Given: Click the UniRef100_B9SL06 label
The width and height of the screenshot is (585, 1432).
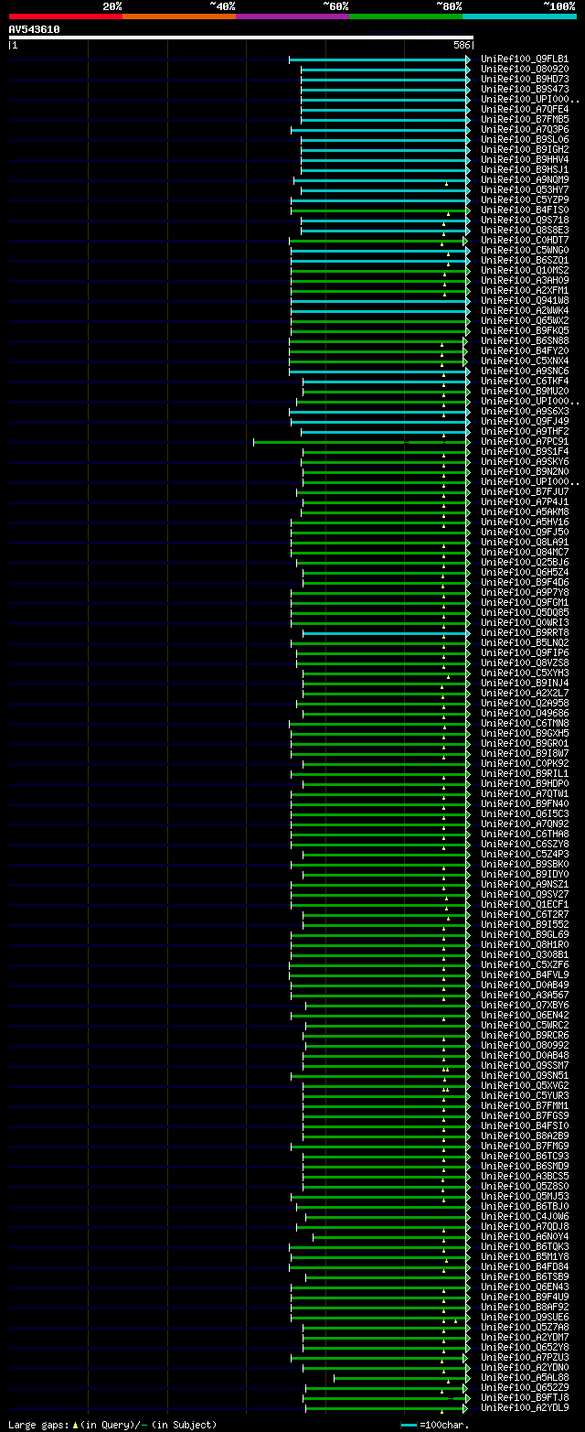Looking at the screenshot, I should [x=525, y=139].
